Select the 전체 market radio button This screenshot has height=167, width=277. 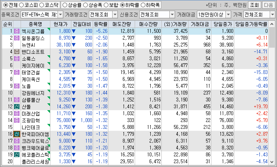pos(6,5)
